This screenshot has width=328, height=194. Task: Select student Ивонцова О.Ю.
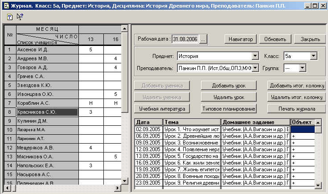pos(47,94)
